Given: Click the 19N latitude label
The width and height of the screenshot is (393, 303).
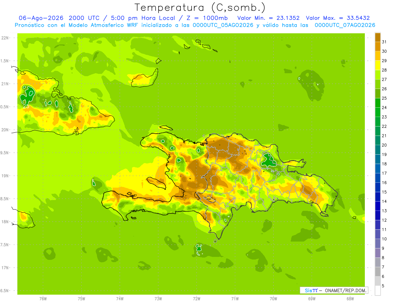Looking at the screenshot, I should pos(5,176).
